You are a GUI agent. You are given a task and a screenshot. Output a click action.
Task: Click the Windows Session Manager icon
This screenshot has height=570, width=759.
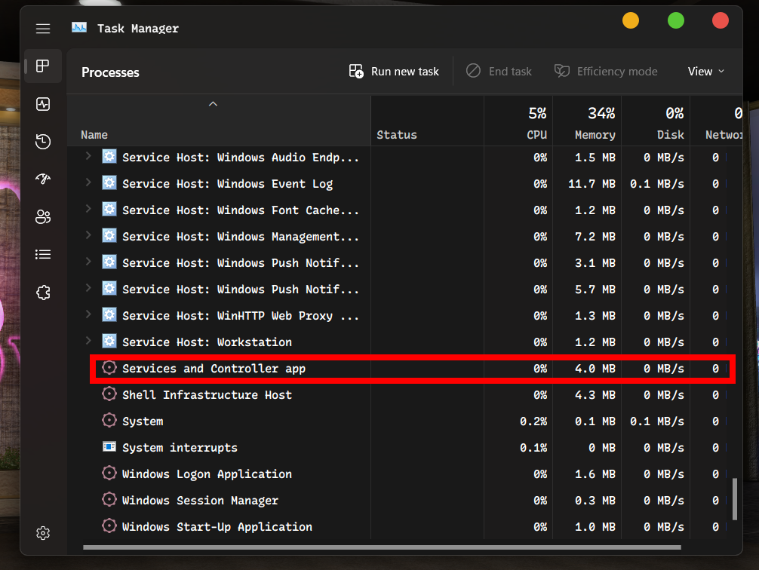(x=109, y=499)
